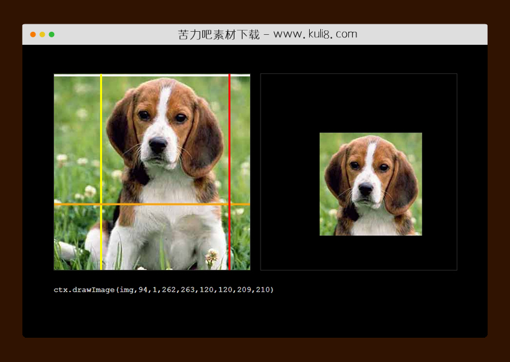The image size is (510, 362).
Task: Click the cropped beagle preview on the right
Action: [x=371, y=184]
